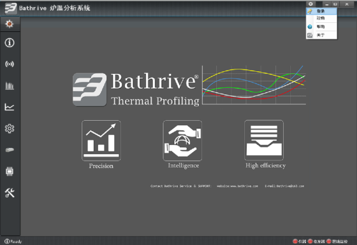Minimize the Bathrive window
This screenshot has width=357, height=245.
click(327, 4)
